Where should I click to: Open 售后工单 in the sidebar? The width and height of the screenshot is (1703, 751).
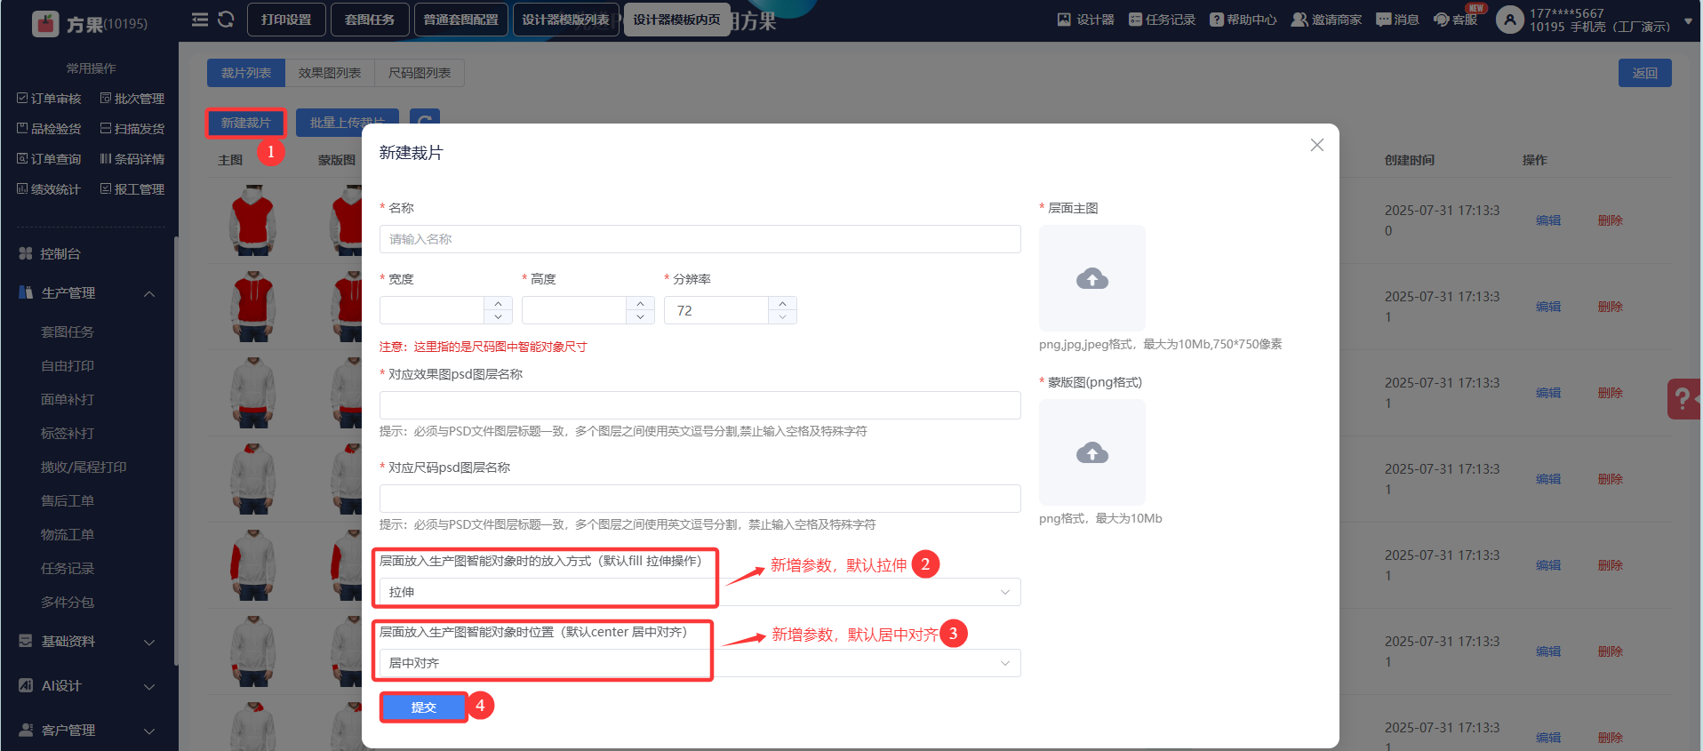coord(68,501)
